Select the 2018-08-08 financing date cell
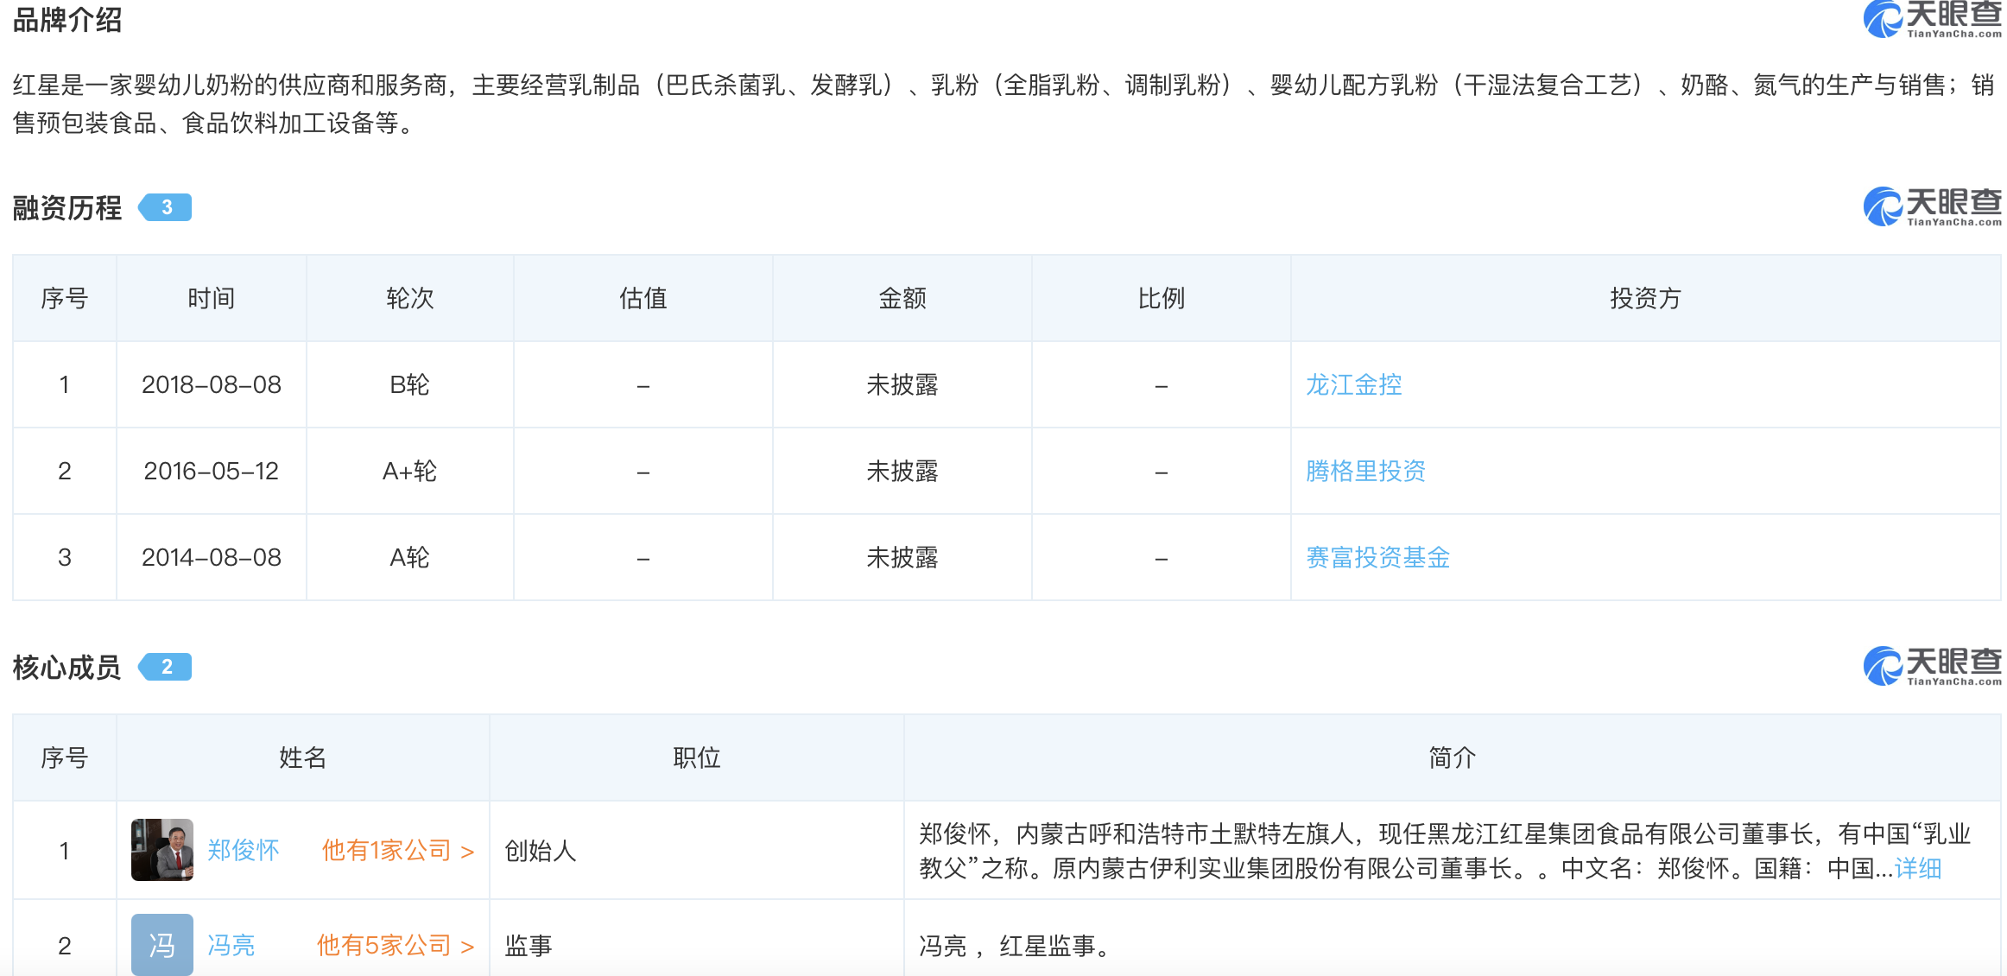Viewport: 2007px width, 976px height. 212,384
